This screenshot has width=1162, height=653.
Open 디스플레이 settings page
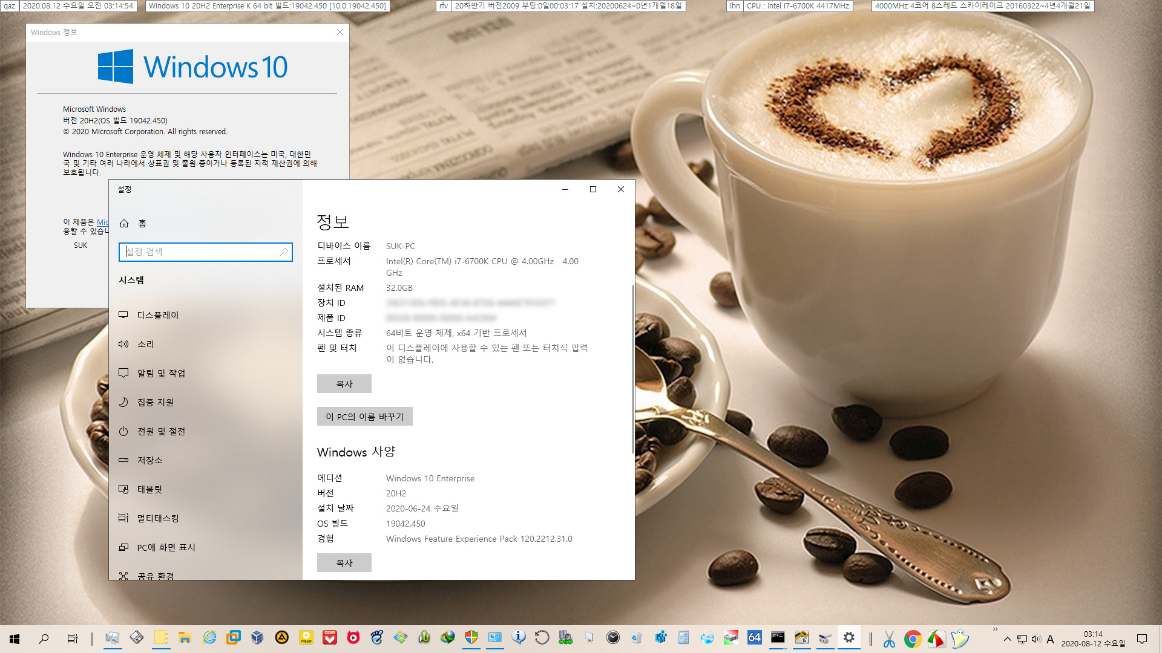tap(206, 315)
